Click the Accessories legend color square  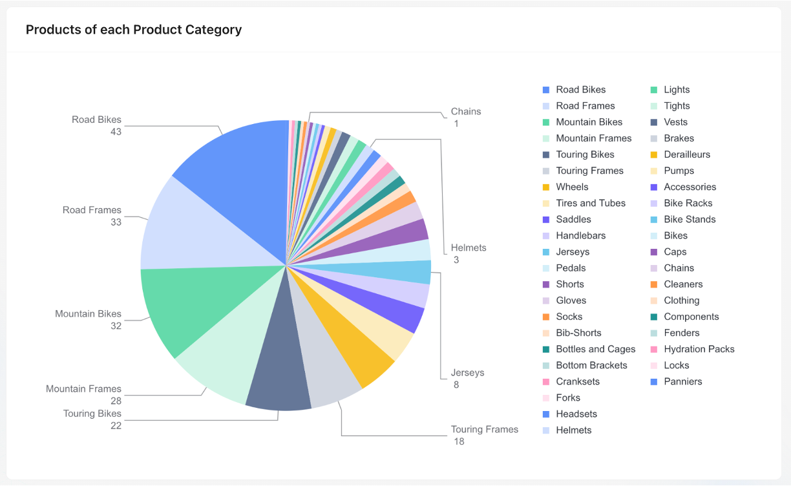[654, 187]
